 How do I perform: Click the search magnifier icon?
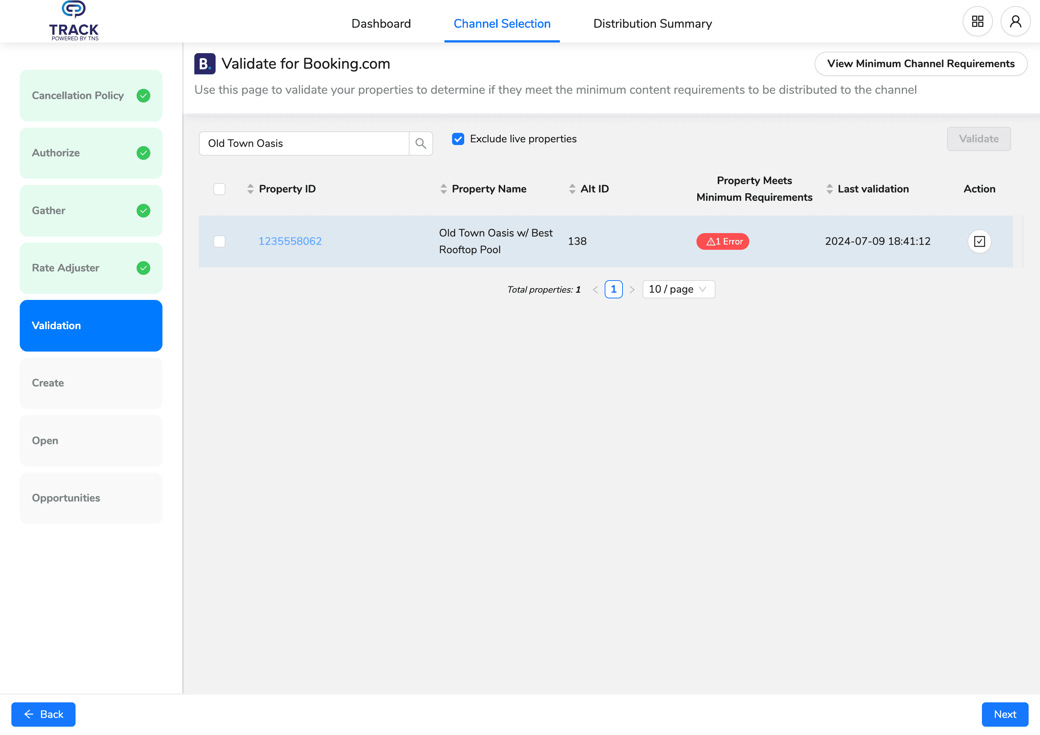[x=421, y=144]
